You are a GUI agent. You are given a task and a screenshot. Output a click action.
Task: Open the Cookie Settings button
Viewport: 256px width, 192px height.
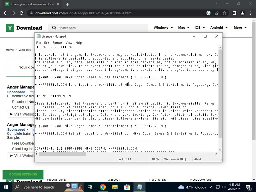[23, 174]
